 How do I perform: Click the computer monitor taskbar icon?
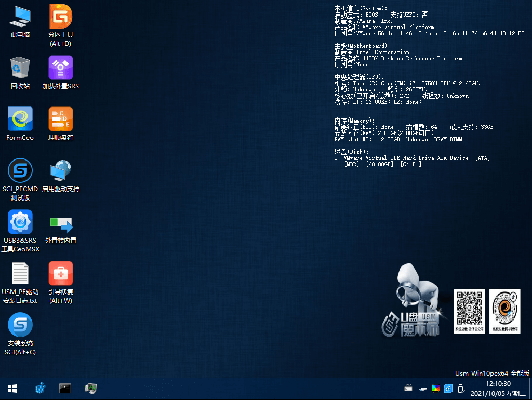tap(91, 388)
